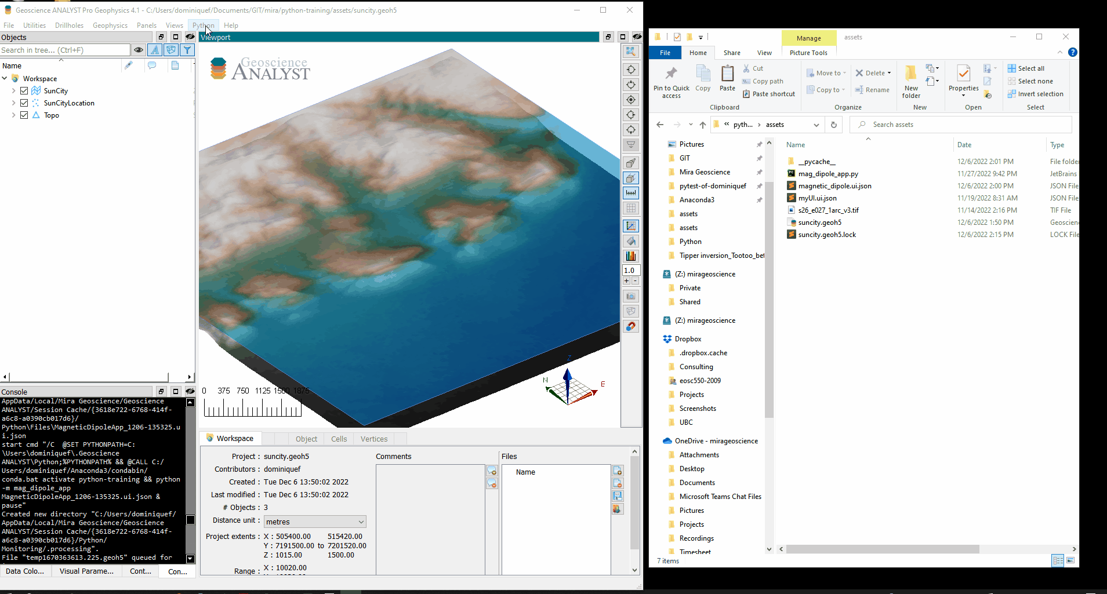Image resolution: width=1107 pixels, height=594 pixels.
Task: Click the paint bucket background icon in viewport toolbar
Action: [631, 240]
